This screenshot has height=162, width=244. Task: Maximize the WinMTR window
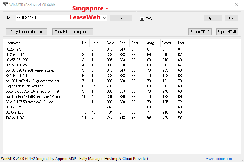point(222,5)
